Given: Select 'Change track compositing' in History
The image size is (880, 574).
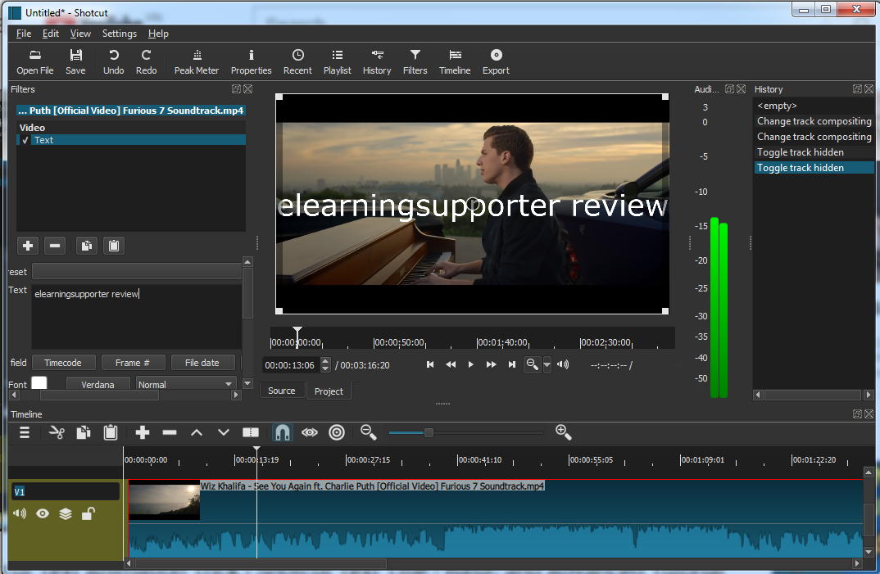Looking at the screenshot, I should coord(814,121).
